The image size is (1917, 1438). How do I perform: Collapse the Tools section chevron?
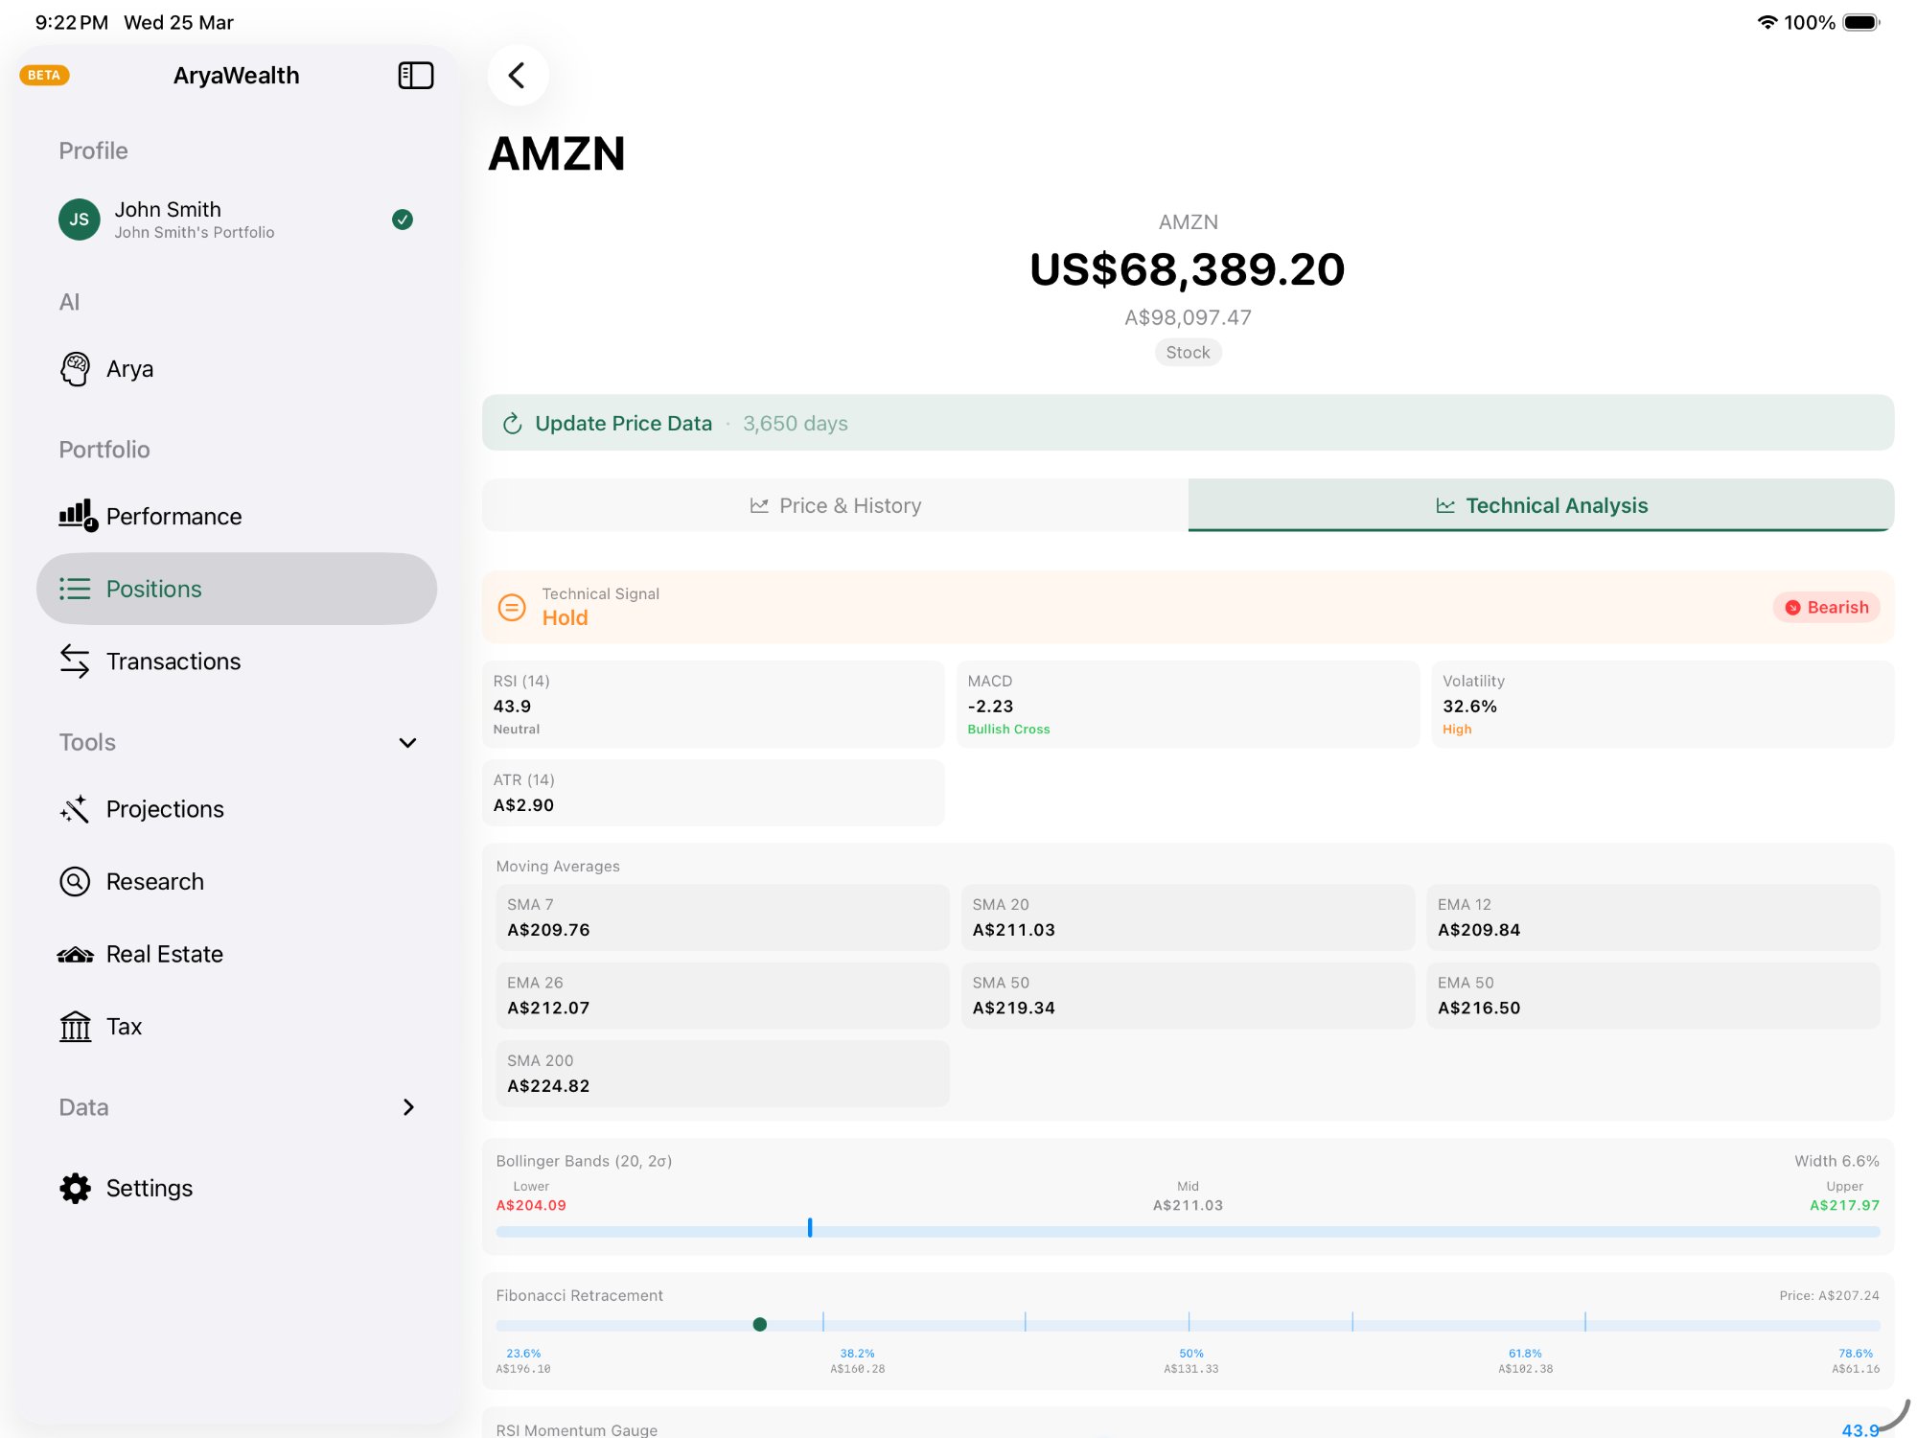(407, 743)
